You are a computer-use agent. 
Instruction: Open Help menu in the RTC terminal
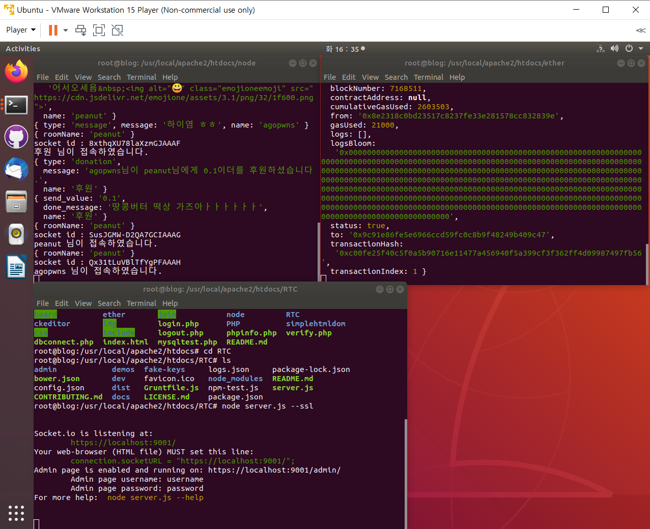point(170,303)
